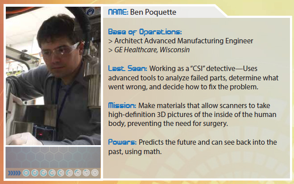This screenshot has width=294, height=184.
Task: Select the fully filled first progress circle
Action: coord(26,173)
